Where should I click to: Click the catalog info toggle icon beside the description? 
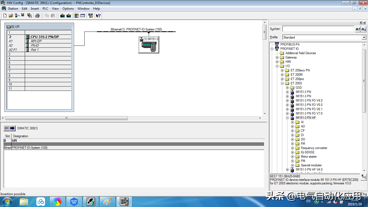click(364, 177)
